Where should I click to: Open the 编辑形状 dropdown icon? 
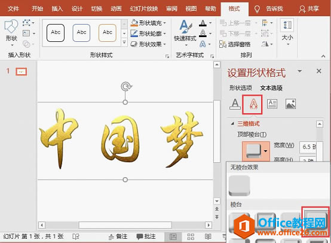click(28, 22)
